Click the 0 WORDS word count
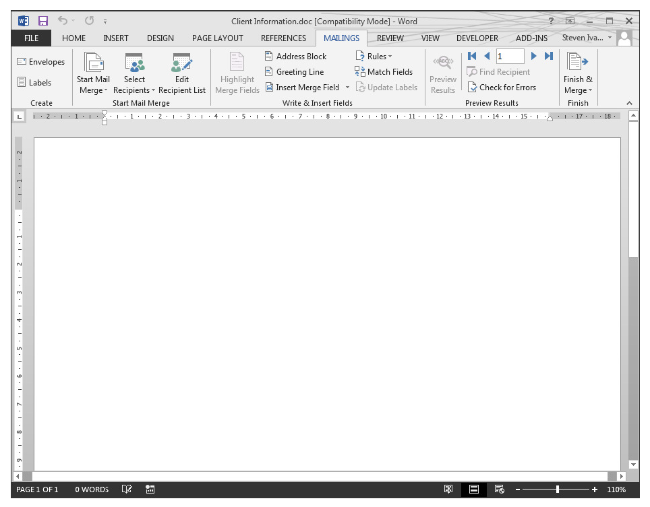This screenshot has width=650, height=507. [x=92, y=489]
